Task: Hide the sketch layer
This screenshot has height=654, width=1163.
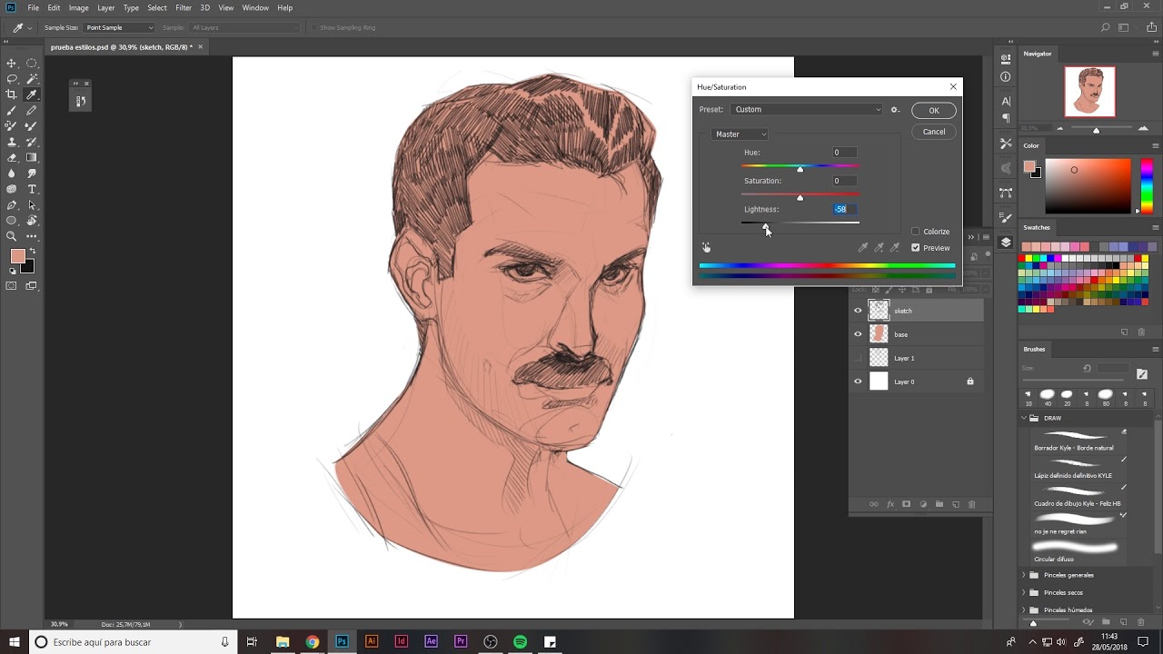Action: pos(858,311)
